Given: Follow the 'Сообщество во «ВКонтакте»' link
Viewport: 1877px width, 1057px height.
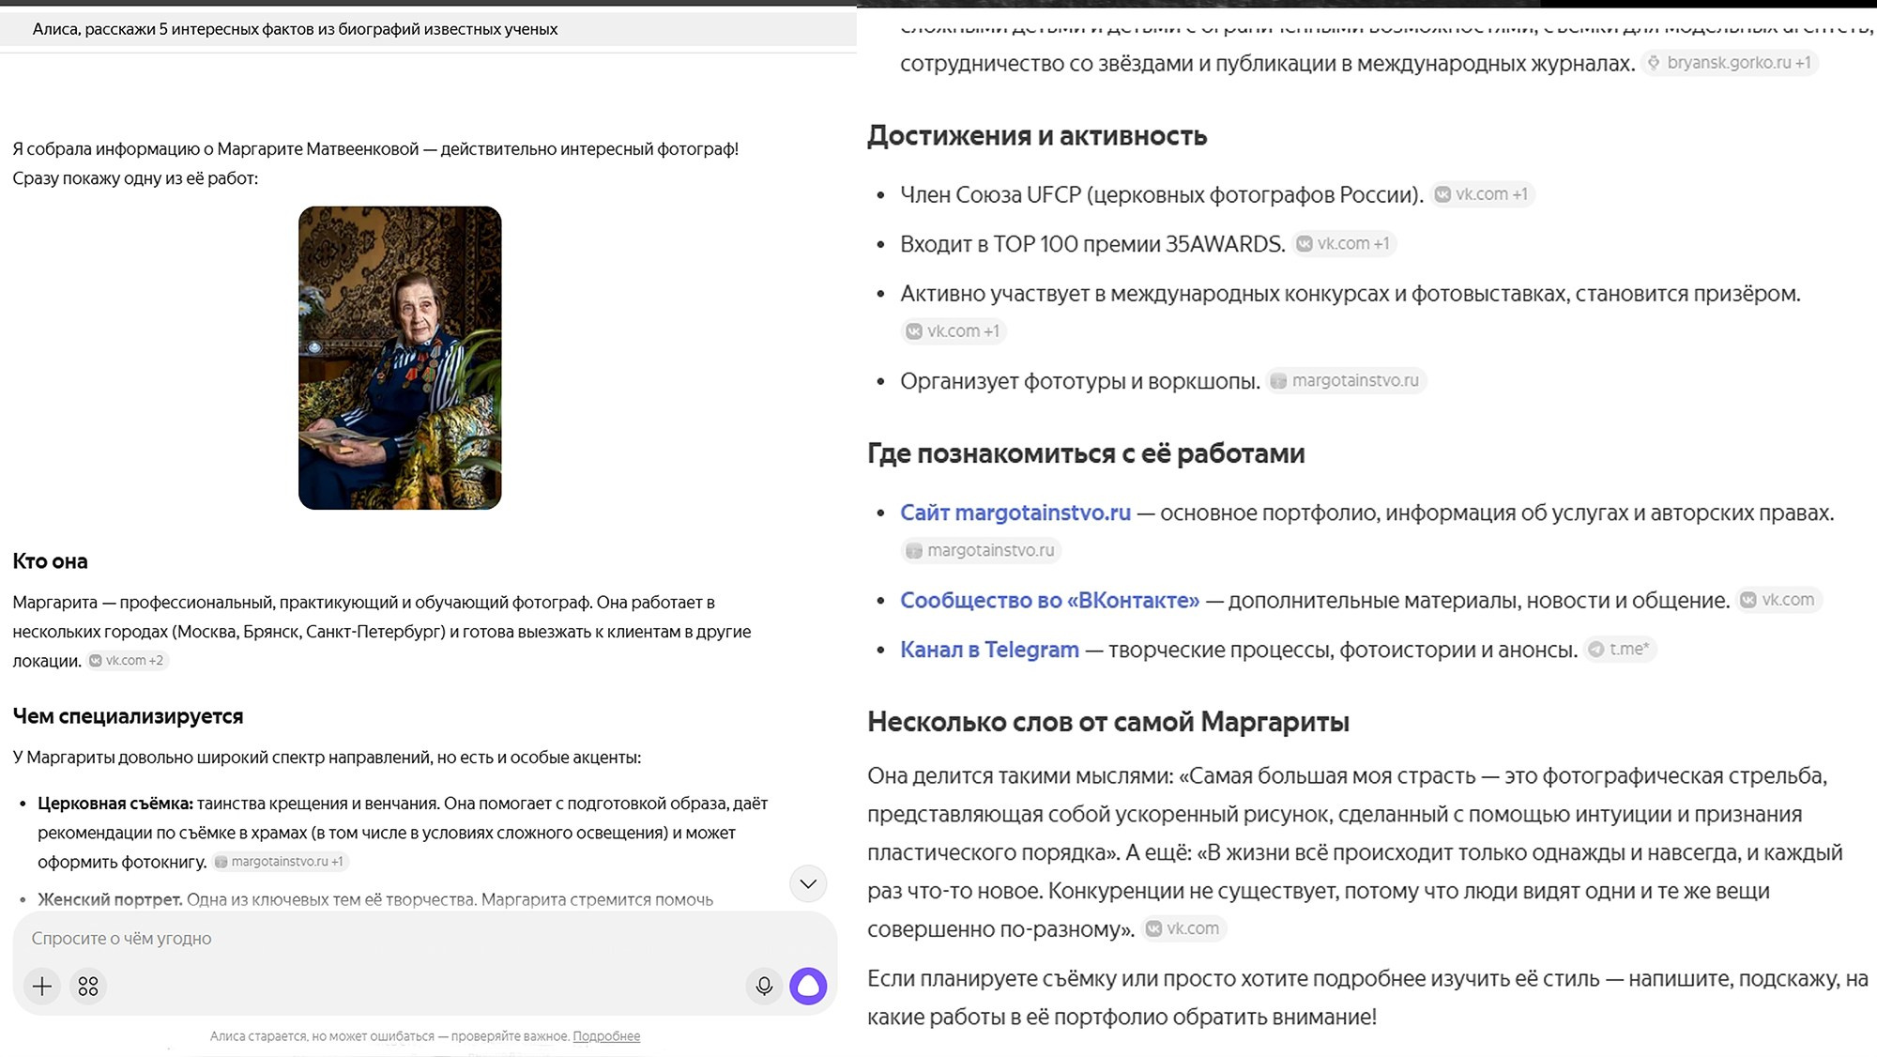Looking at the screenshot, I should tap(1049, 600).
